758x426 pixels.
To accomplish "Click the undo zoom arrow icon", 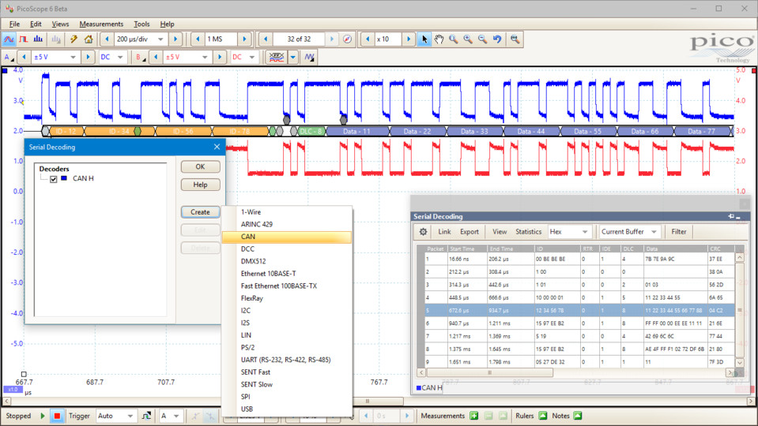I will (x=497, y=39).
